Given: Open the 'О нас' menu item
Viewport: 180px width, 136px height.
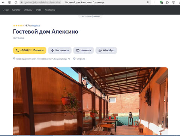Looking at the screenshot, I should [6, 10].
